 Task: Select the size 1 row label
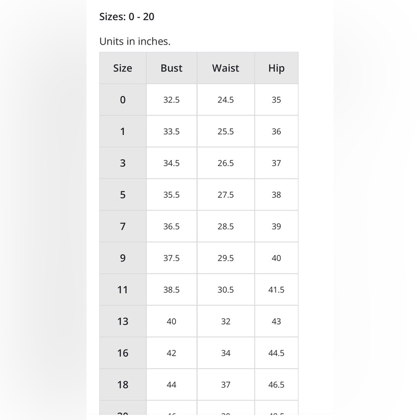123,131
